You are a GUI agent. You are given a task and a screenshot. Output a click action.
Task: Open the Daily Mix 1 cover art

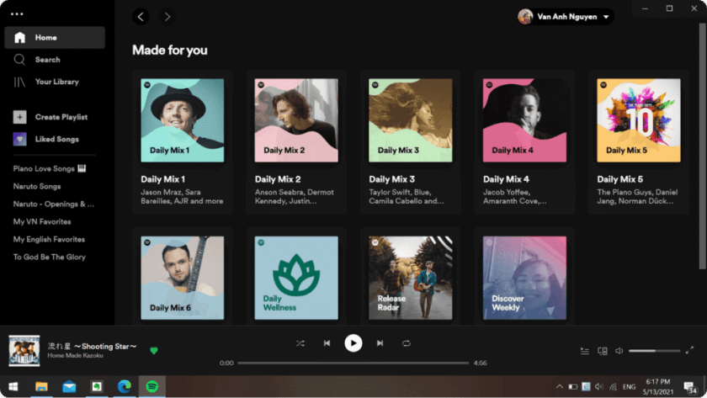tap(182, 120)
